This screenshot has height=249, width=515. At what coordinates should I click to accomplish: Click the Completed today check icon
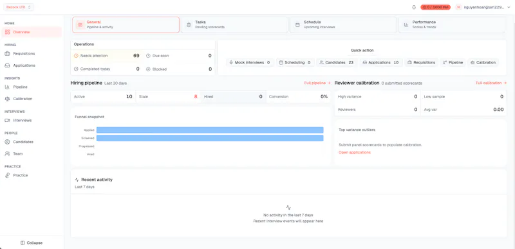point(76,69)
